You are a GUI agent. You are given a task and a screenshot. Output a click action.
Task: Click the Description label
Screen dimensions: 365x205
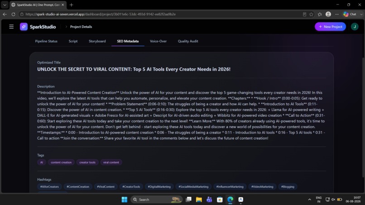pos(46,86)
